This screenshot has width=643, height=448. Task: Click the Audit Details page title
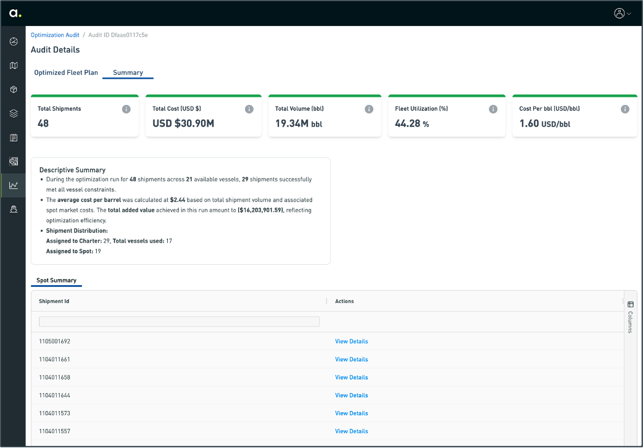tap(56, 49)
